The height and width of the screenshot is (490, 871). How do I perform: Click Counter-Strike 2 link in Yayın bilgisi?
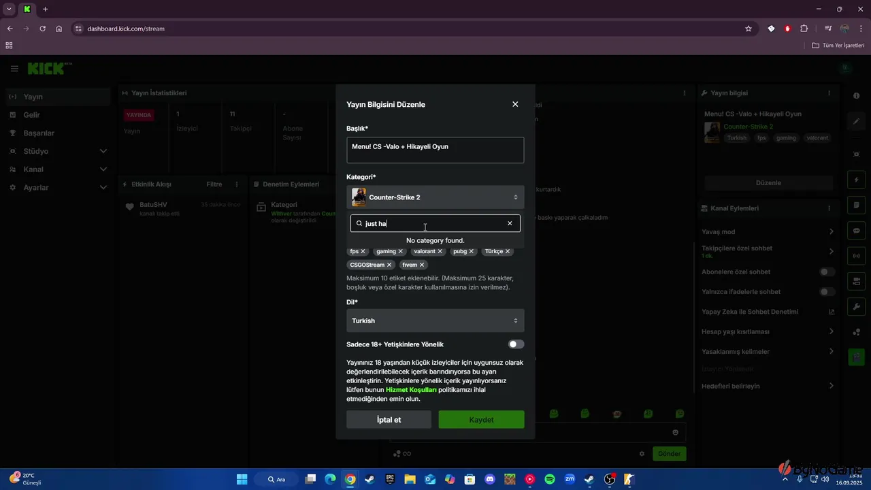tap(748, 127)
